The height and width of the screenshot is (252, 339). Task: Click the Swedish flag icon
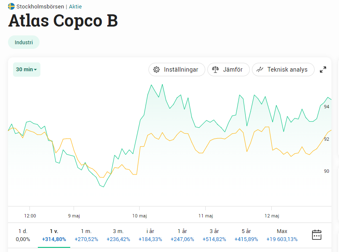[11, 7]
